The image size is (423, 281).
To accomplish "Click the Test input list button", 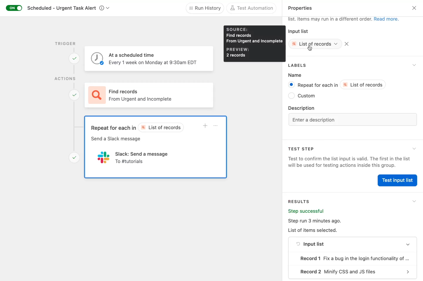I will pyautogui.click(x=397, y=180).
